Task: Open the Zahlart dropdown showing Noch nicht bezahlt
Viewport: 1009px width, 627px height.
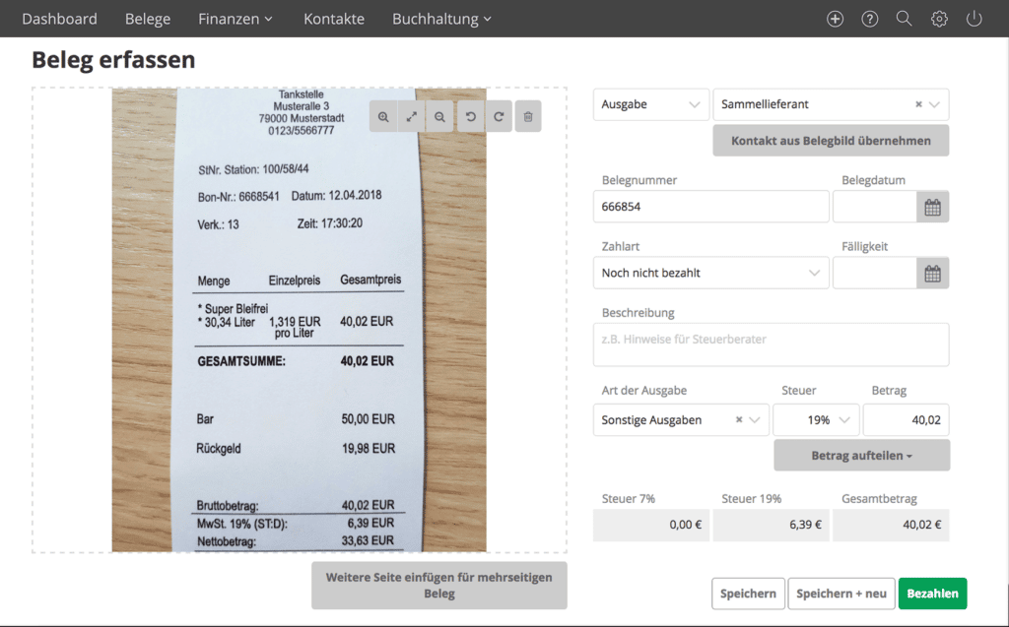Action: pos(710,273)
